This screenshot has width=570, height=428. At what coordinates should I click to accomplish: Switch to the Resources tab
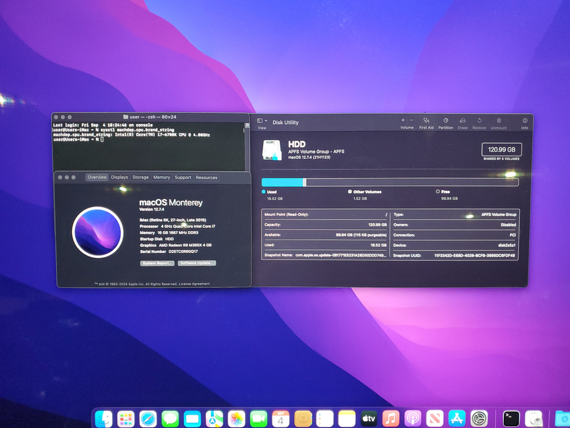tap(206, 177)
